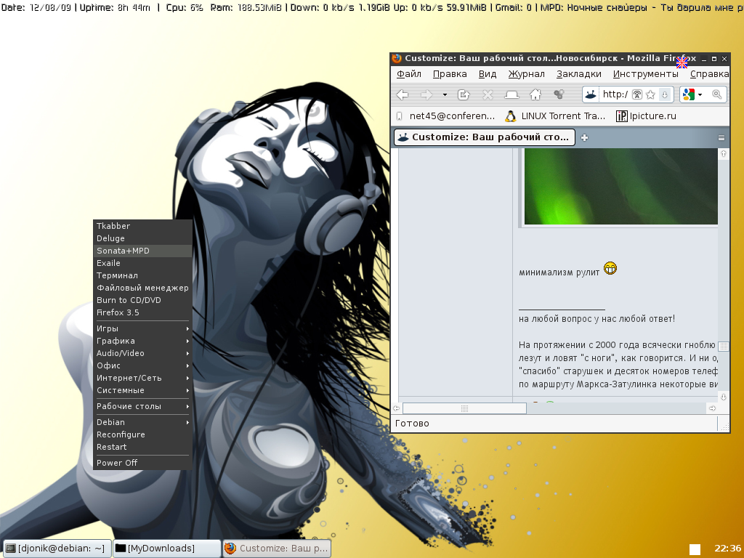The width and height of the screenshot is (744, 558).
Task: Open the back/forward history dropdown arrow
Action: 445,95
